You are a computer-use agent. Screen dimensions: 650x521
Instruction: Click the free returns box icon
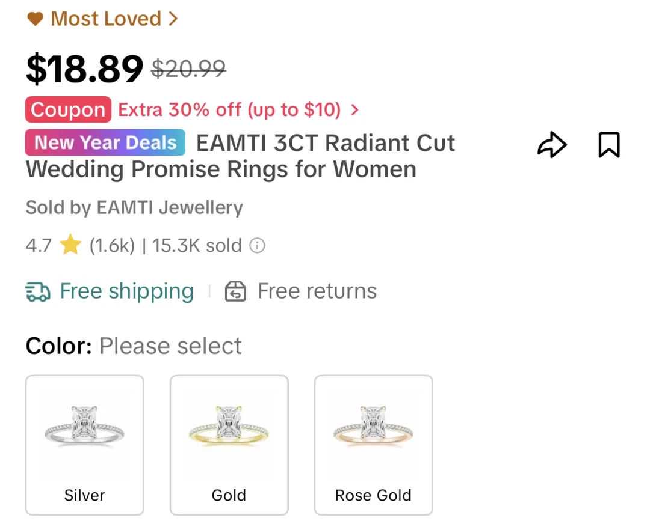click(x=235, y=291)
